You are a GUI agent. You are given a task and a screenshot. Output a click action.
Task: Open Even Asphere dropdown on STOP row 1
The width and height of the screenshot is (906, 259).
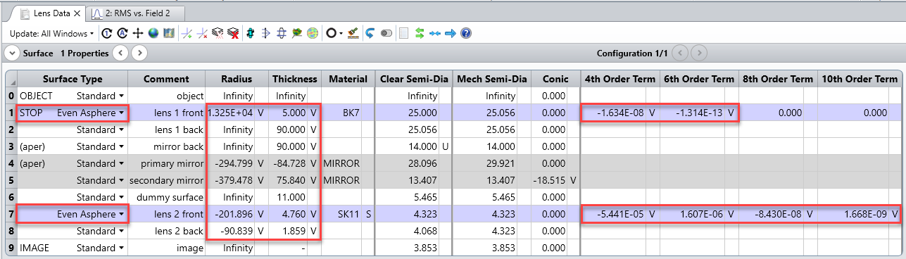tap(121, 113)
